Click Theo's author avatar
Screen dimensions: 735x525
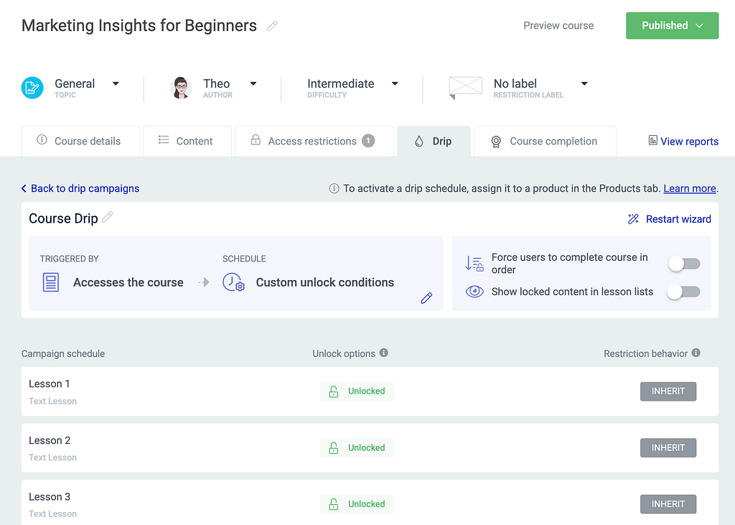tap(181, 88)
